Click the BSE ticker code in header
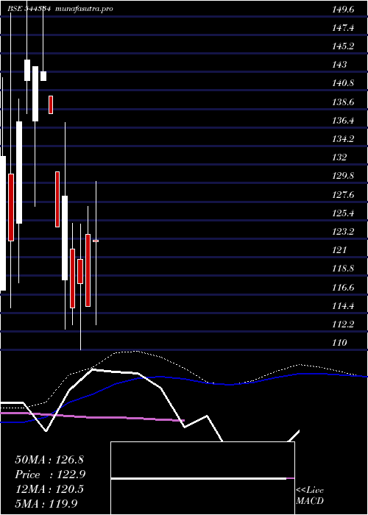Screen dimensions: 368x515 click(29, 9)
